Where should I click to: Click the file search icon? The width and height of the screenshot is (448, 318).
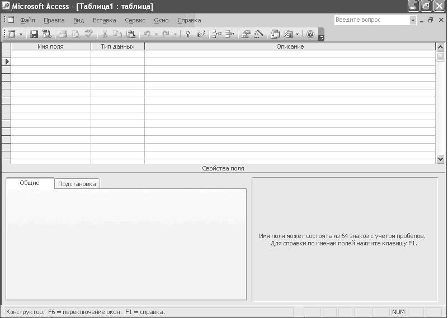click(x=46, y=34)
